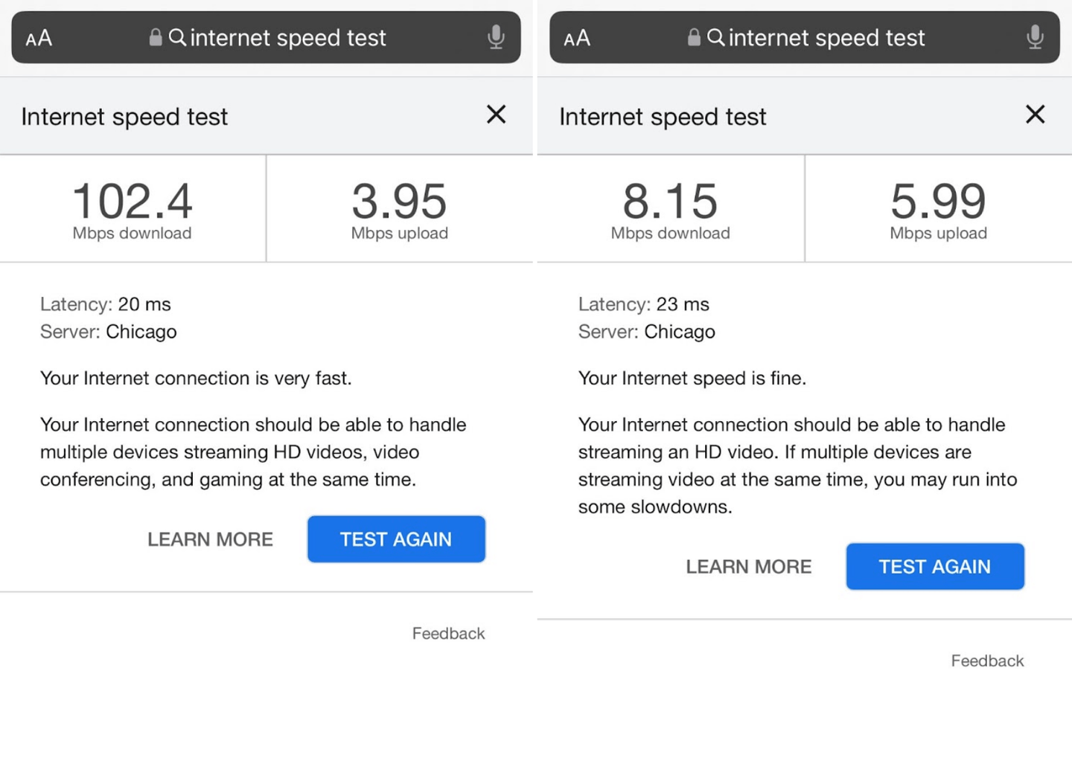Tap the microphone icon above the 102.4 Mbps result
The height and width of the screenshot is (761, 1072).
click(x=496, y=37)
